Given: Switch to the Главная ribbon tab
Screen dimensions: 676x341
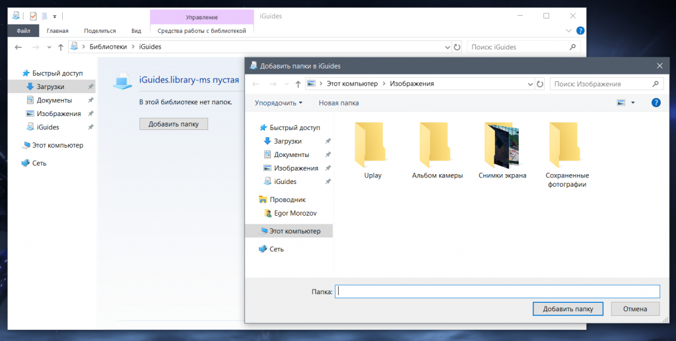Looking at the screenshot, I should tap(57, 30).
